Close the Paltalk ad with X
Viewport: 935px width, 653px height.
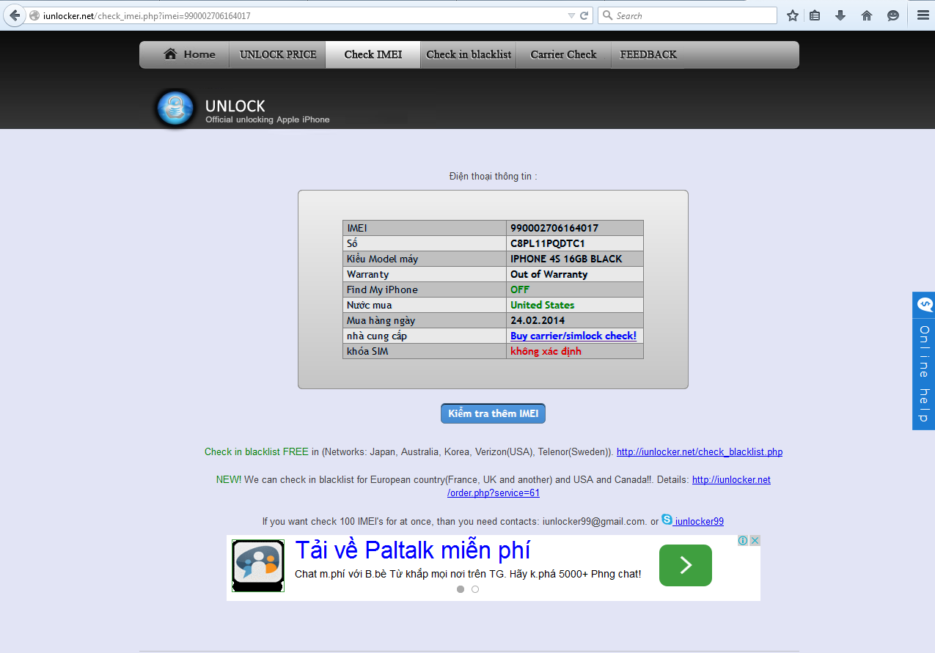click(755, 541)
